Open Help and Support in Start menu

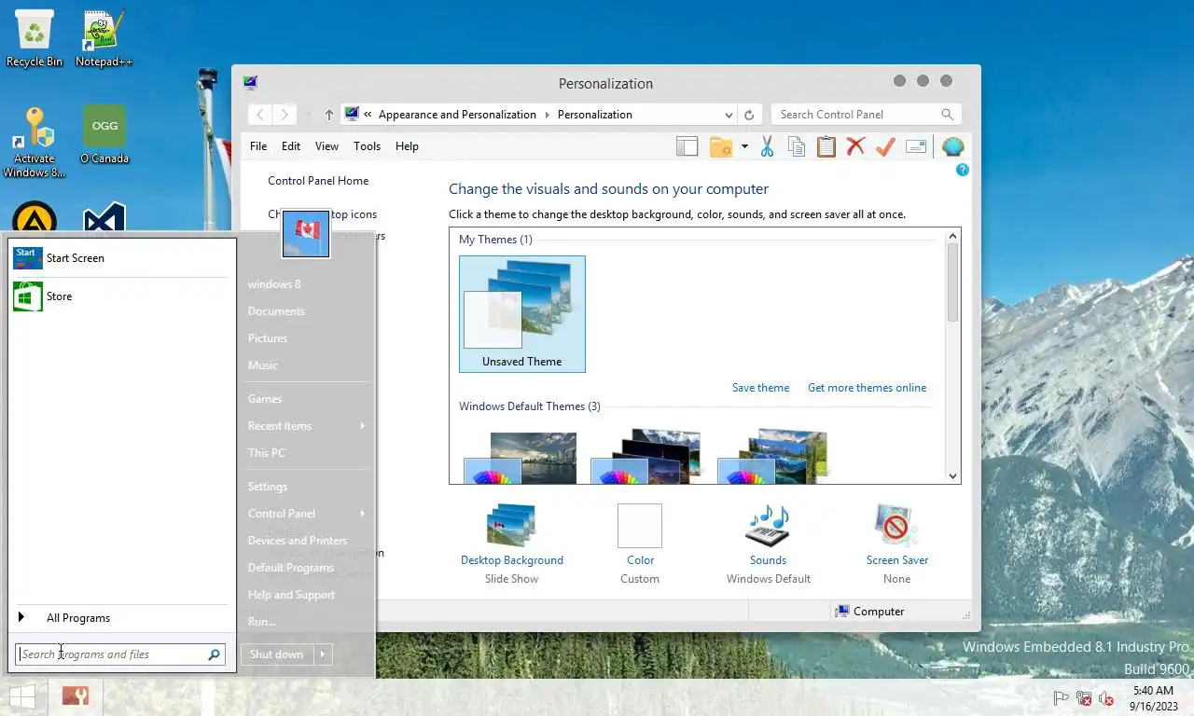291,595
